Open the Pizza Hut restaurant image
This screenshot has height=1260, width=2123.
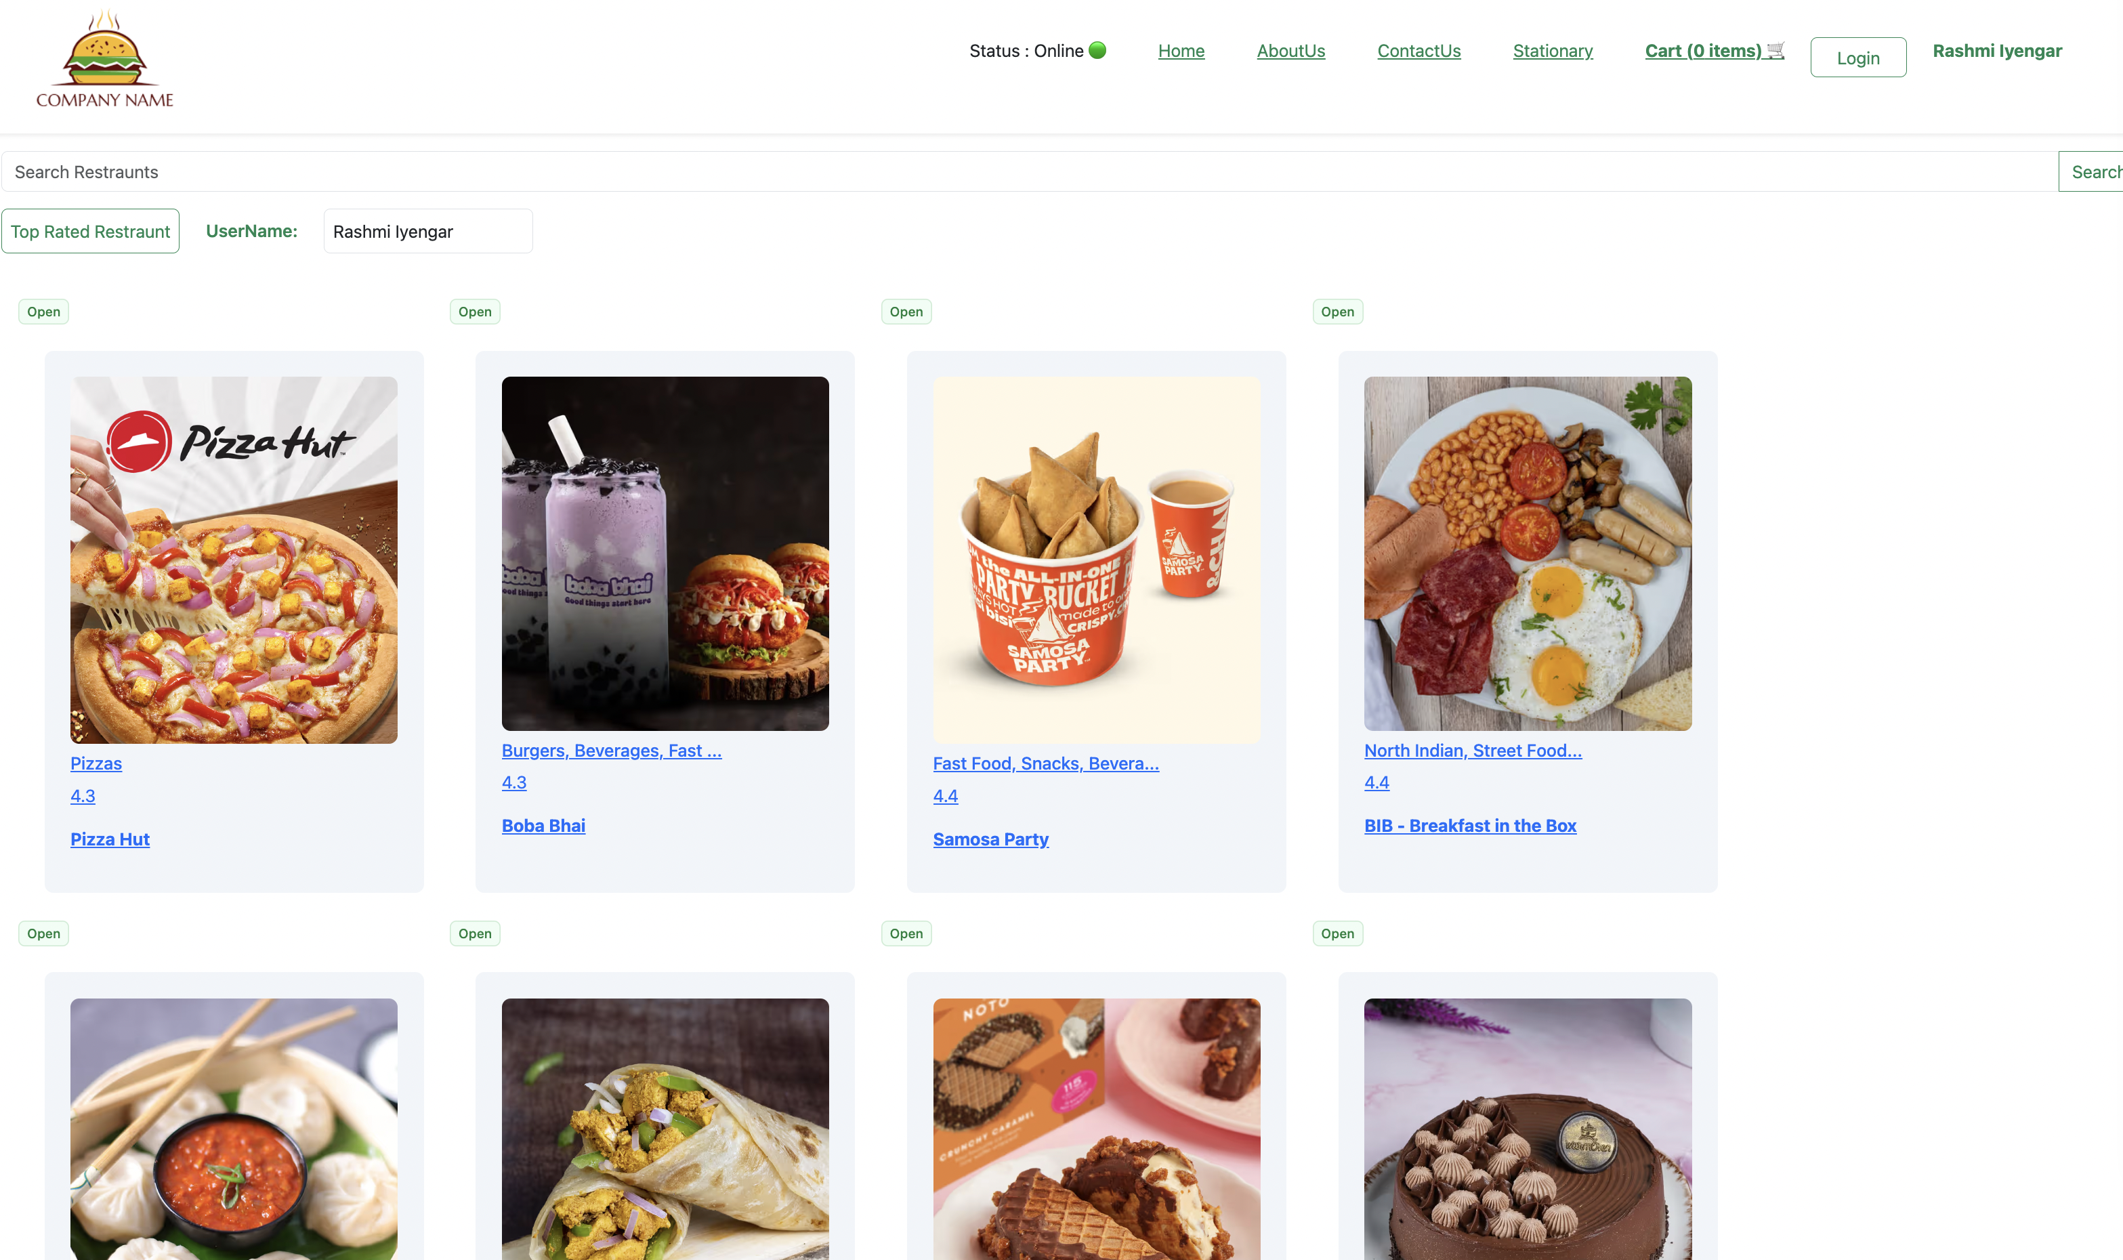(x=234, y=560)
